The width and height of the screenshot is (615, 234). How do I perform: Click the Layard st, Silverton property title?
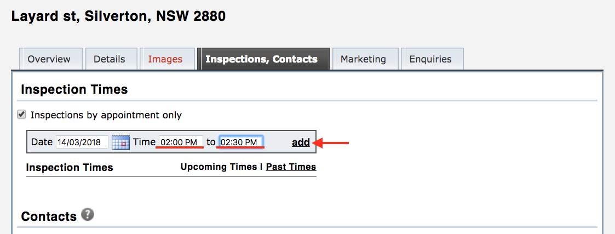point(118,16)
